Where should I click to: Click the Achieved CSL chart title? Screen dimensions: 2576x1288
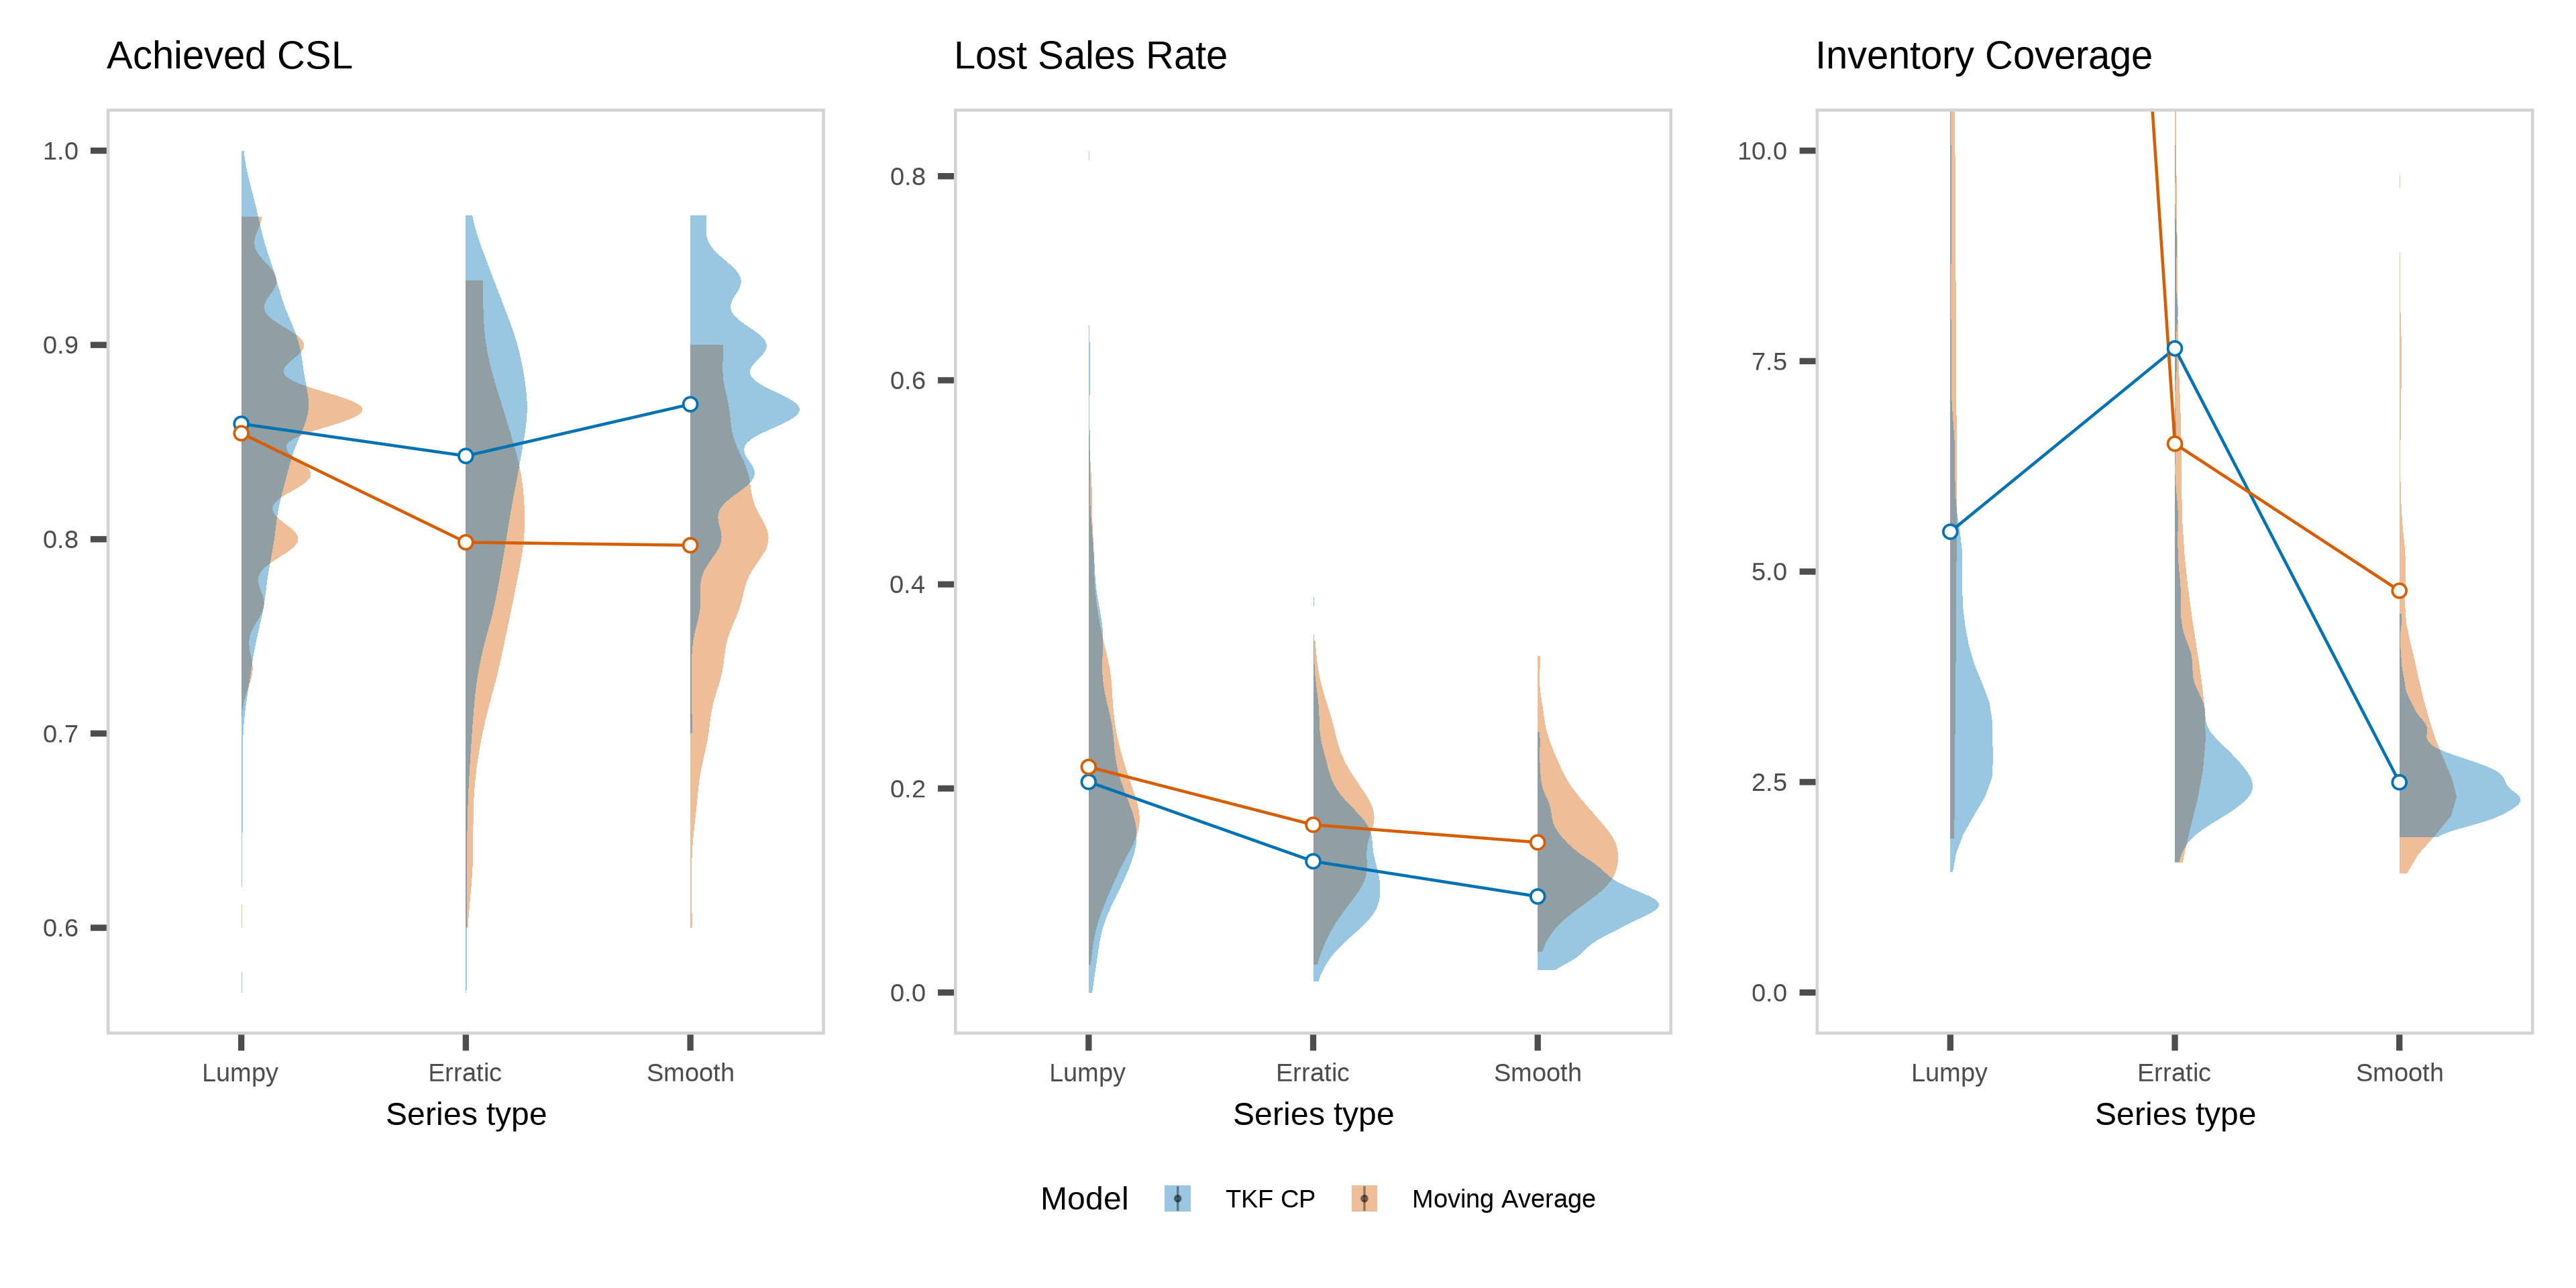tap(229, 56)
